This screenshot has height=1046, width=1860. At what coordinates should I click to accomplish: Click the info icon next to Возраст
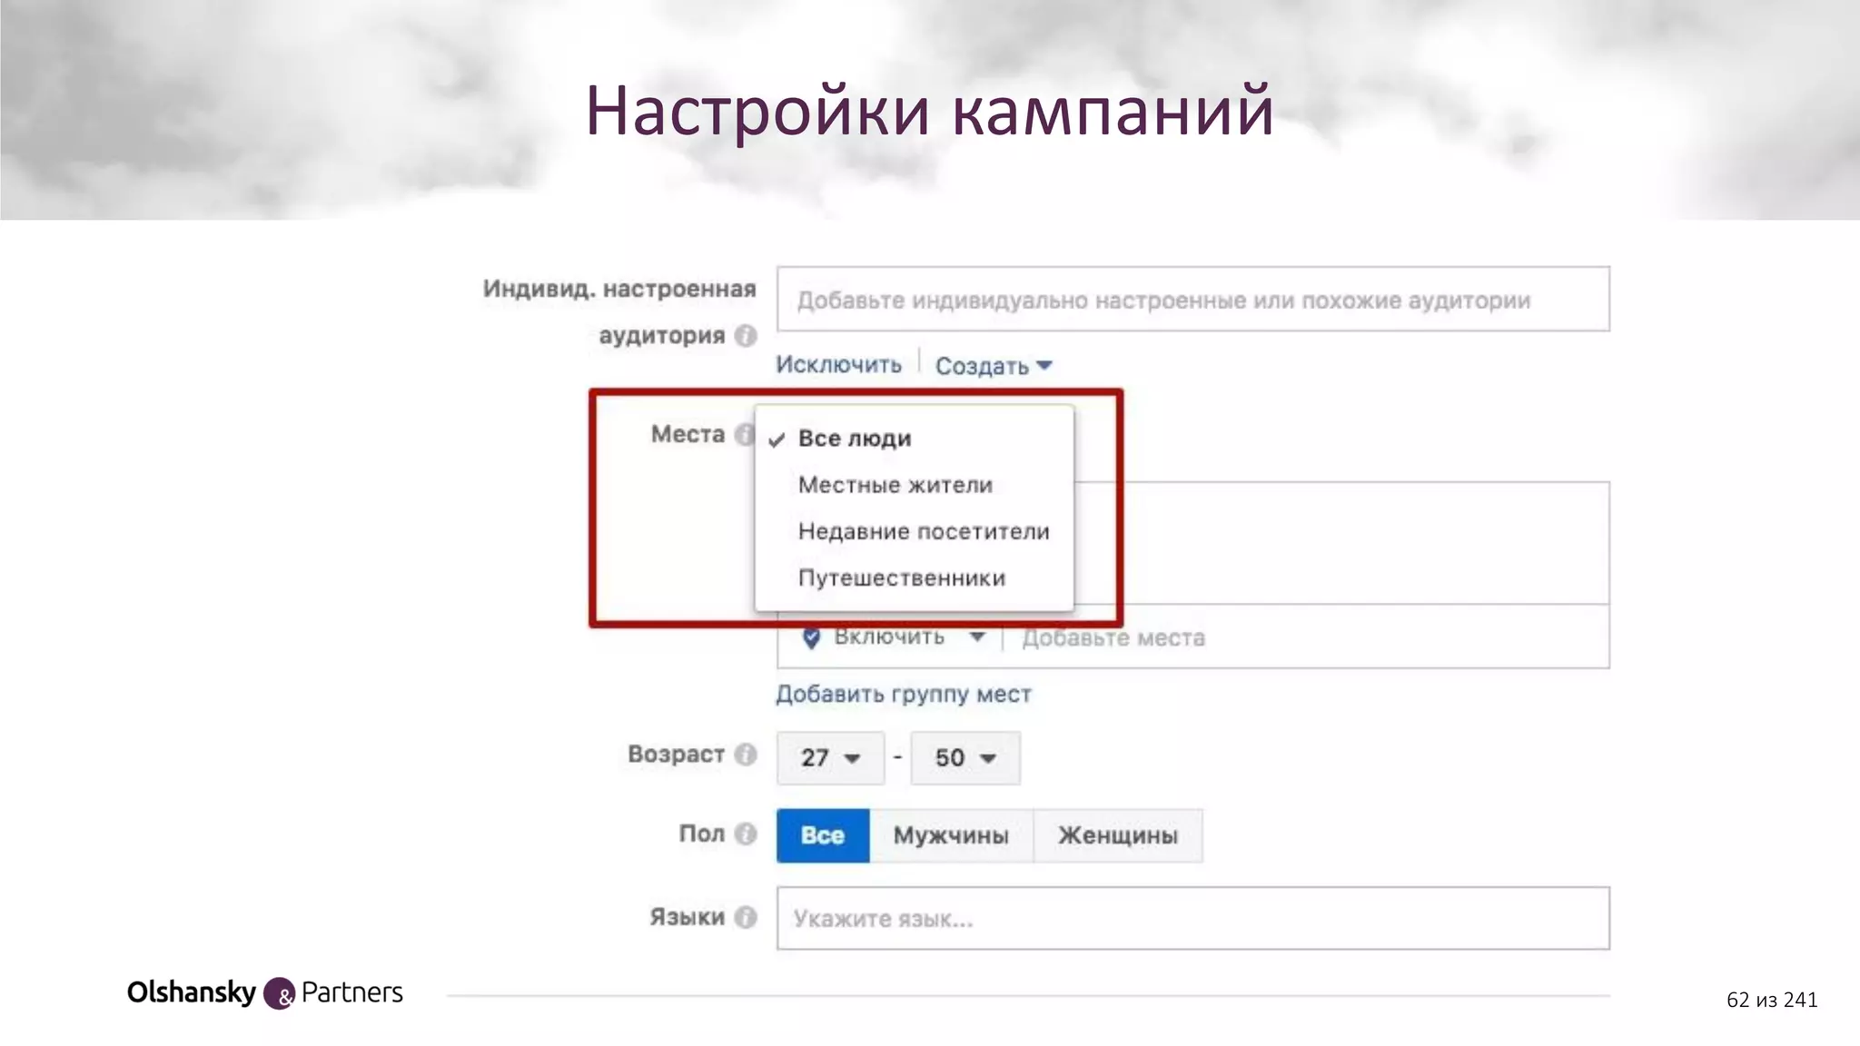coord(746,755)
